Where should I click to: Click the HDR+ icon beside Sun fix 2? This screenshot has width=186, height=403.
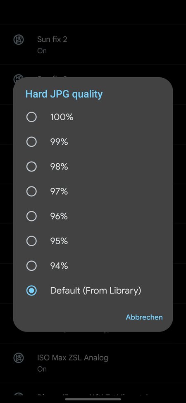[x=19, y=40]
